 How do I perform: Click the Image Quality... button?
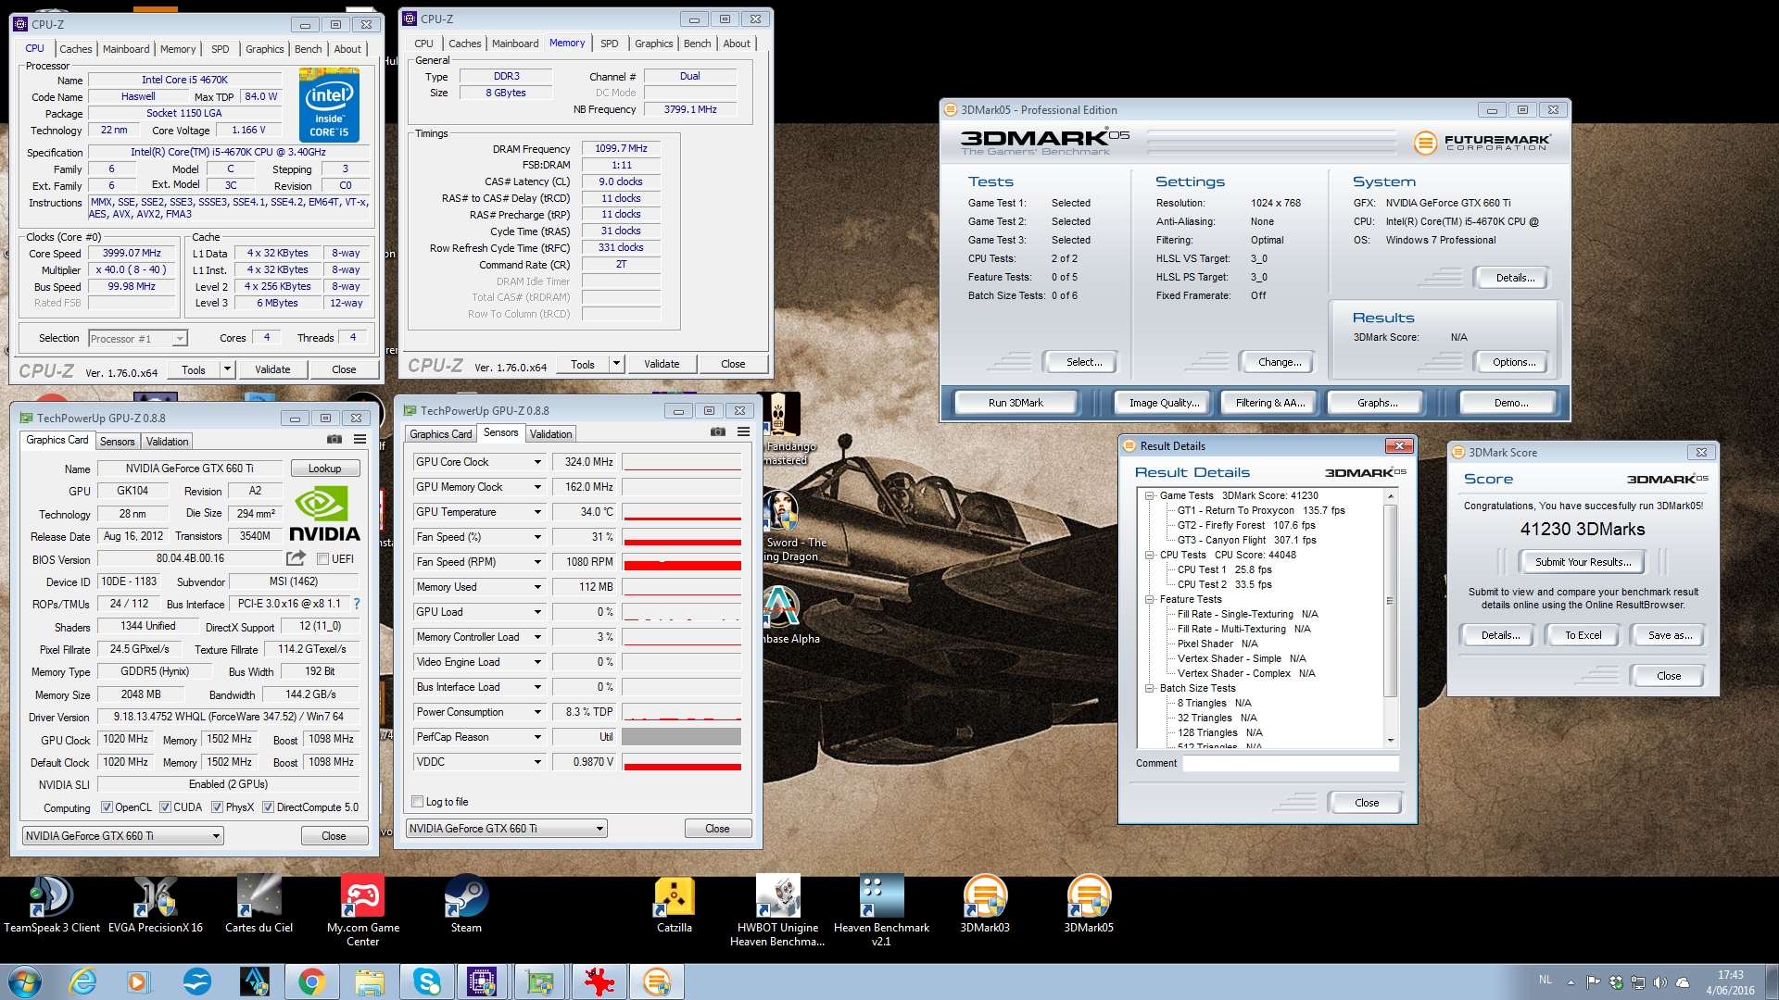(x=1164, y=403)
